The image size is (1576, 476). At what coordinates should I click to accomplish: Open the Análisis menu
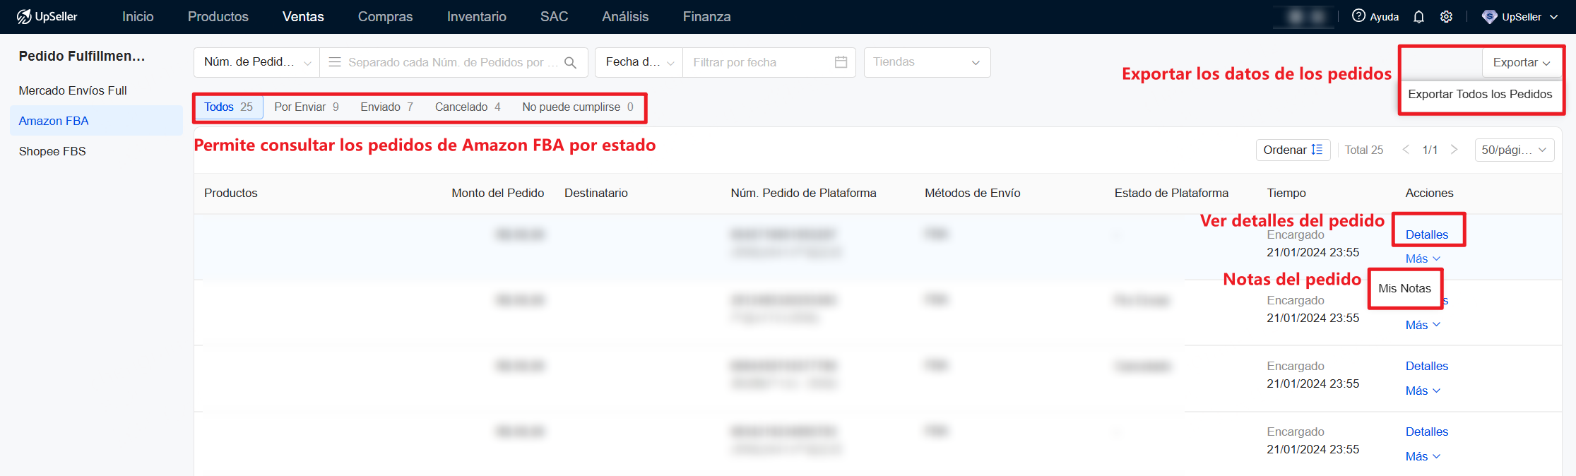(x=625, y=16)
